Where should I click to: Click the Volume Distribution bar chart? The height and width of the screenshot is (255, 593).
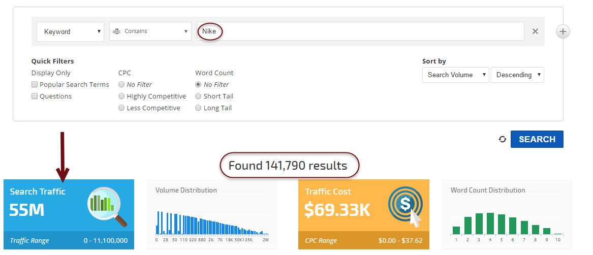[x=212, y=222]
